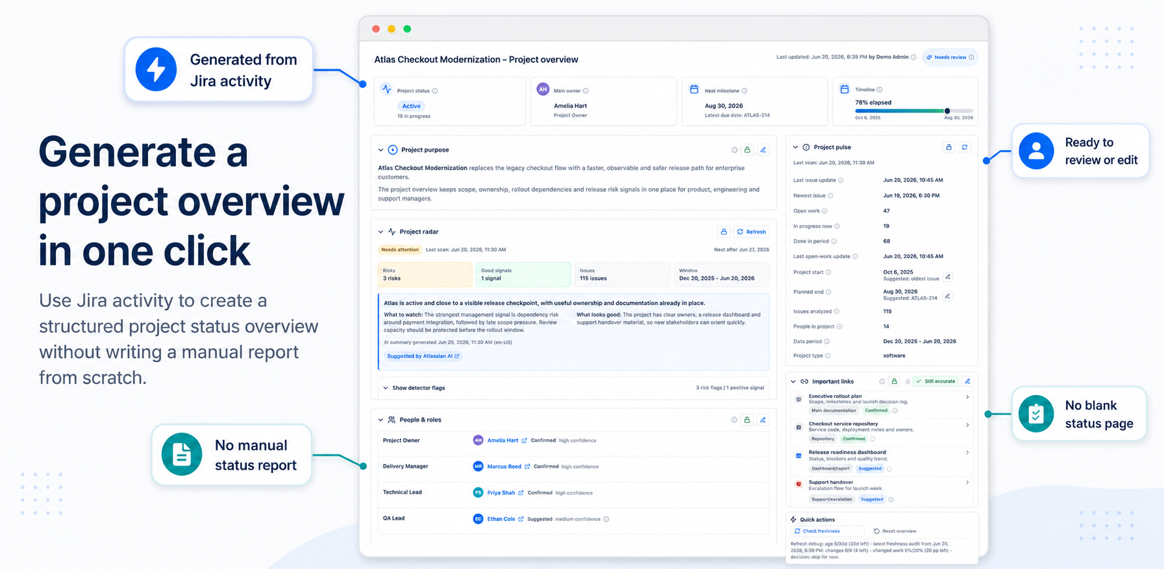Click the Suggested tag under Support handover
Viewport: 1164px width, 569px height.
[x=872, y=500]
